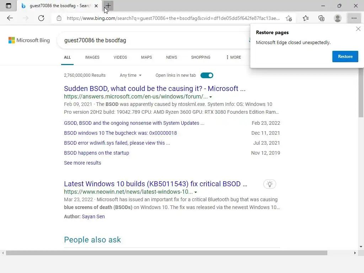Open a new tab with plus button

(108, 6)
